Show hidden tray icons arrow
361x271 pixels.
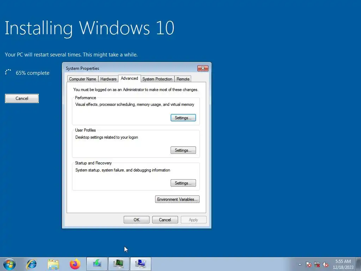(x=300, y=264)
